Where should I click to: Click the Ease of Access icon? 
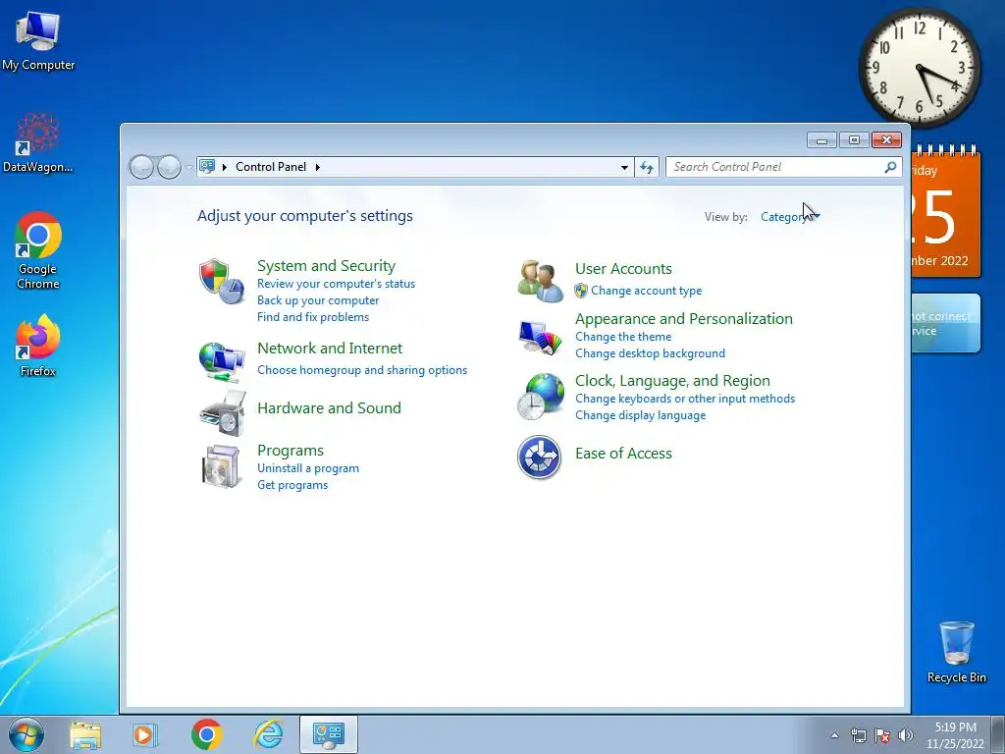click(539, 458)
